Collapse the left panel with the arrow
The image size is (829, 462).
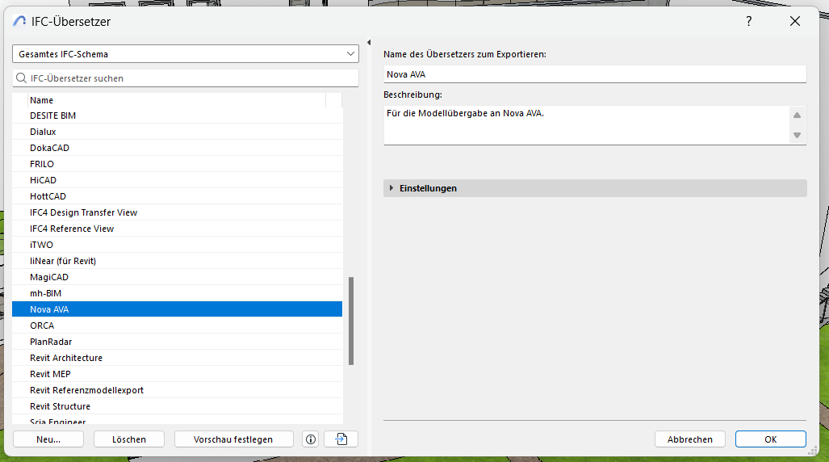(369, 43)
